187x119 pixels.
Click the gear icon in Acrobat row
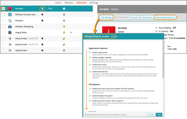[42, 9]
